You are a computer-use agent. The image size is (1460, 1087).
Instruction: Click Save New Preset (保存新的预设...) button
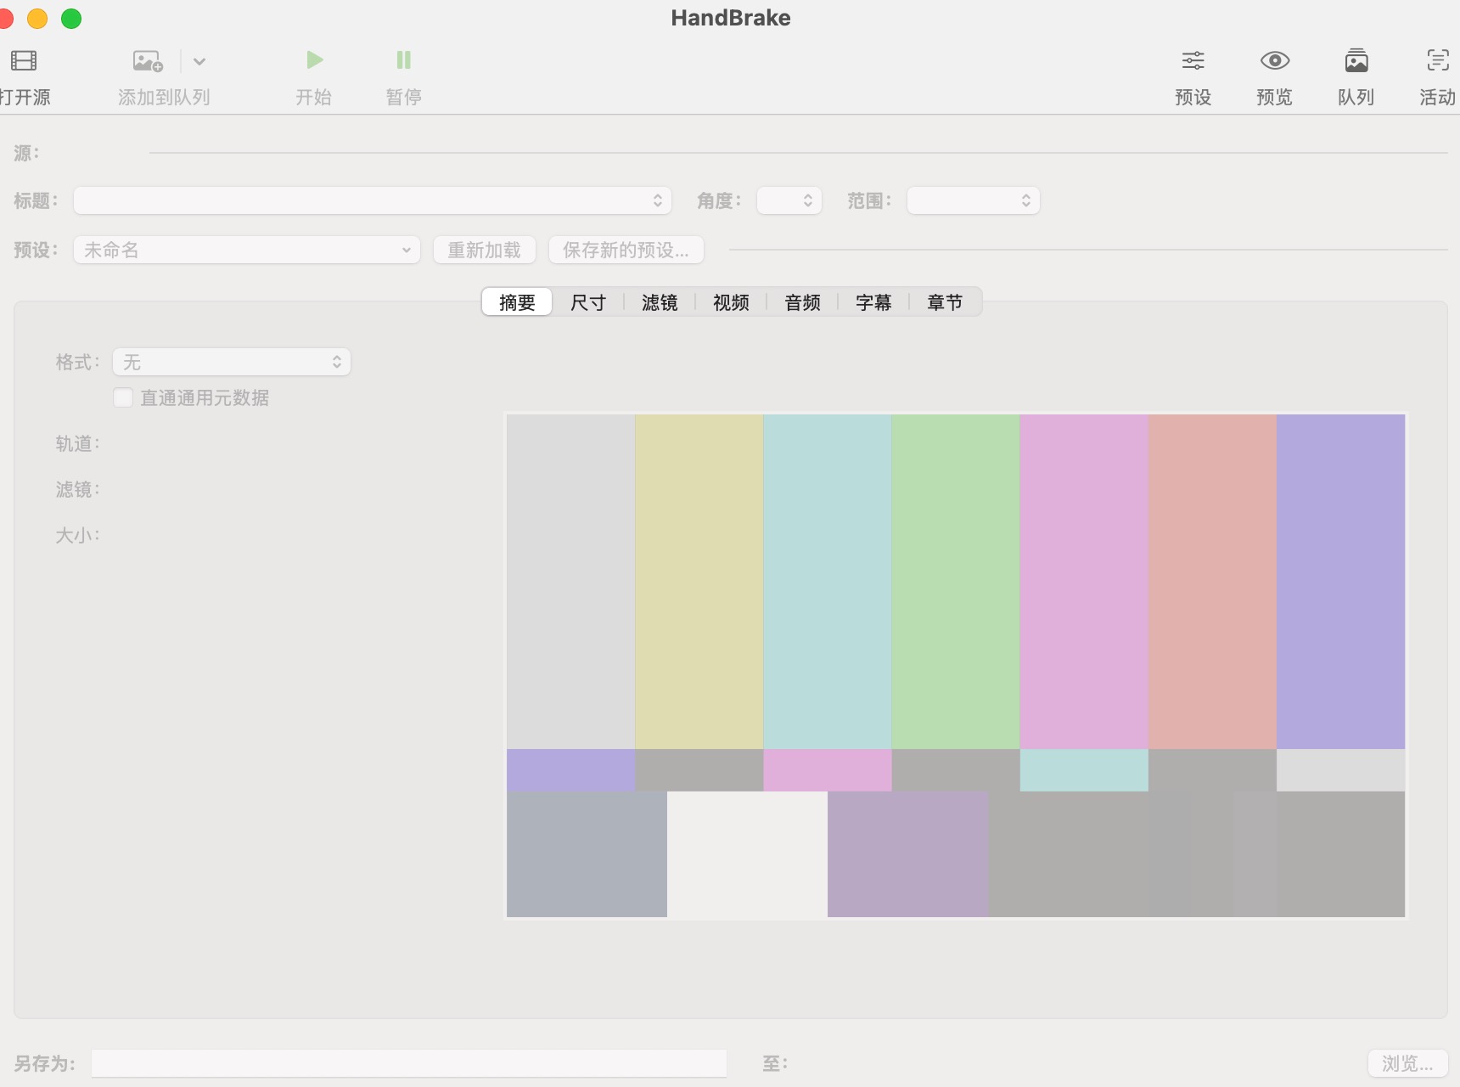click(x=626, y=250)
